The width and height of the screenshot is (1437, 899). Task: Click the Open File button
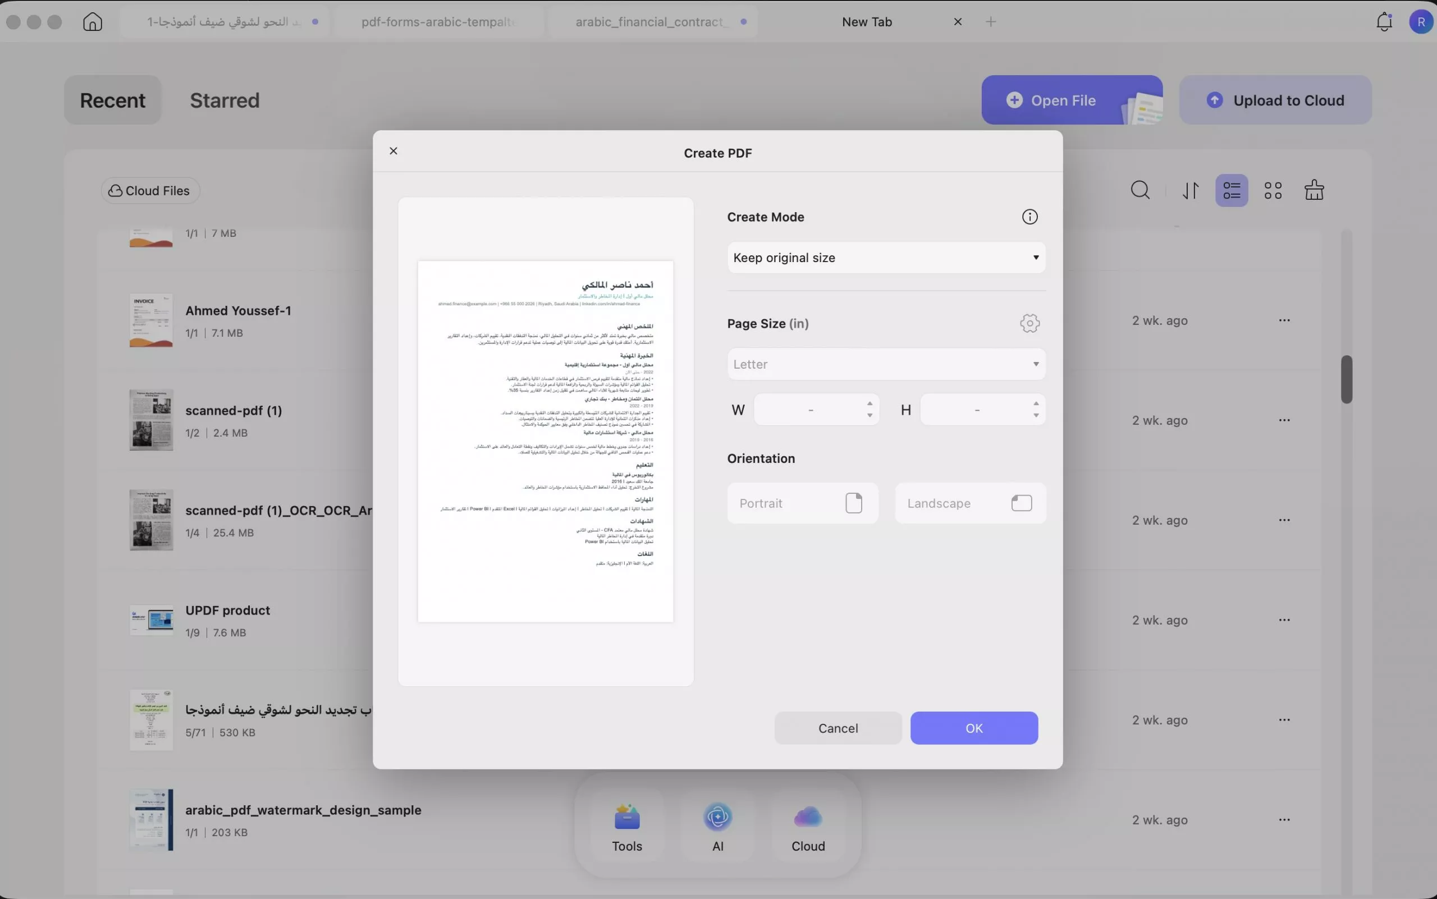[x=1072, y=100]
